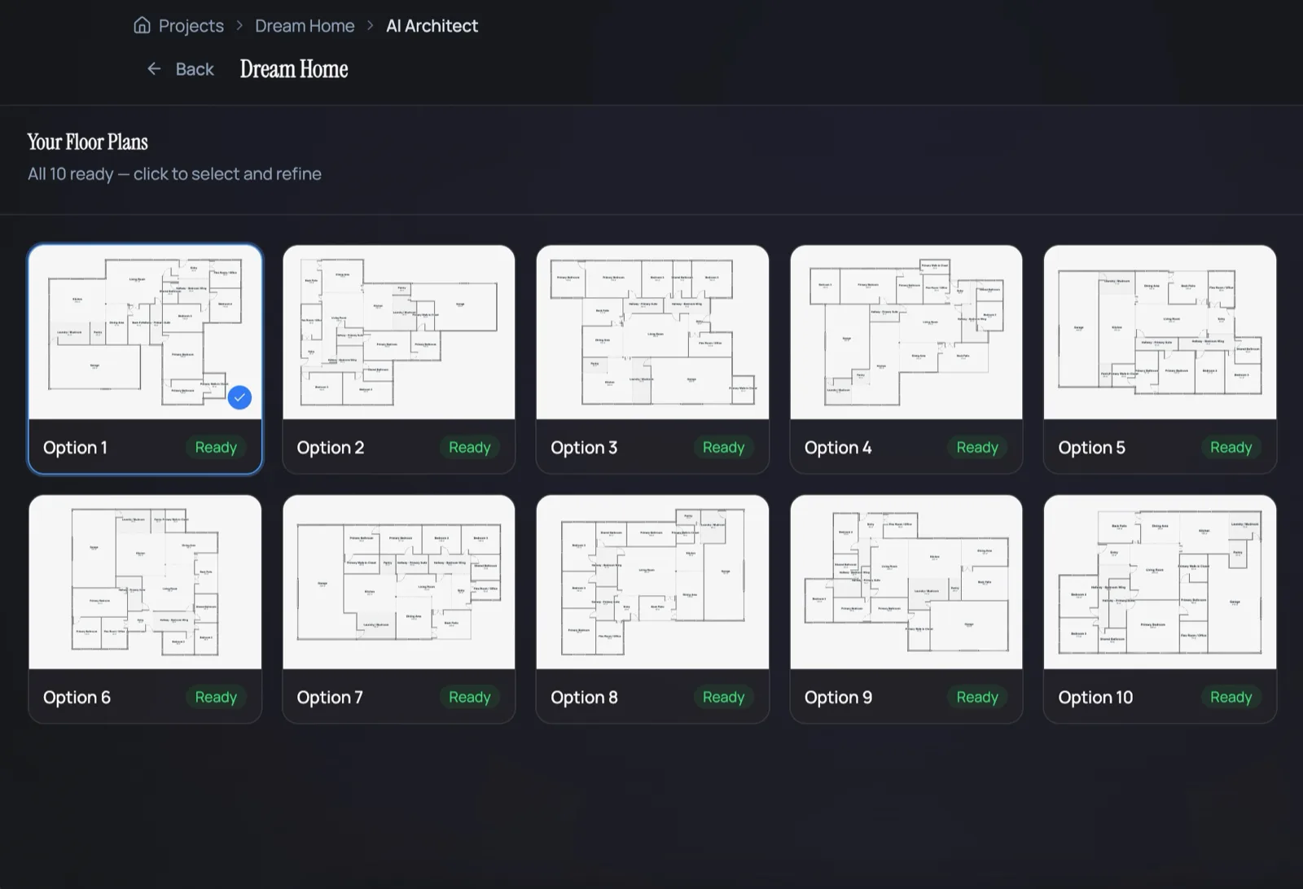The height and width of the screenshot is (889, 1303).
Task: Click the Back button
Action: point(181,69)
